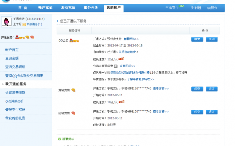This screenshot has width=235, height=146.
Task: Open the 服务开通 tab
Action: [91, 7]
